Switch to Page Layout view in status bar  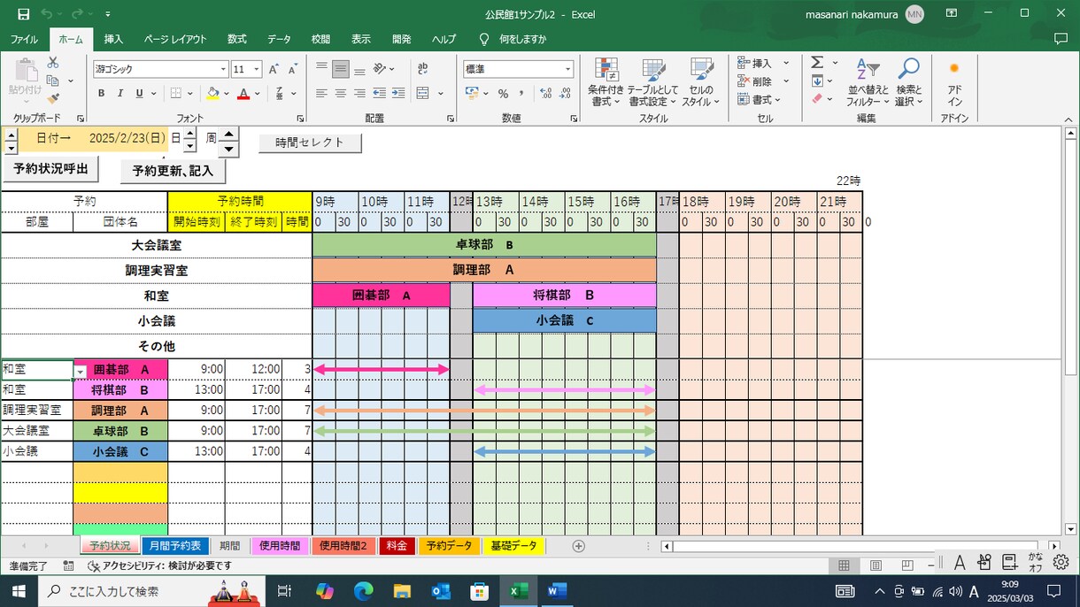coord(876,565)
